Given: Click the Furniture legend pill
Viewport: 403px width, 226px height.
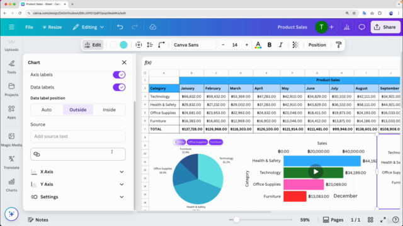Looking at the screenshot, I should [215, 142].
